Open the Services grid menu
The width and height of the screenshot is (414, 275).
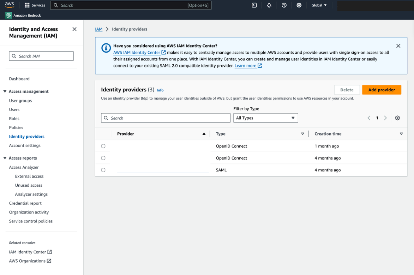tap(27, 5)
